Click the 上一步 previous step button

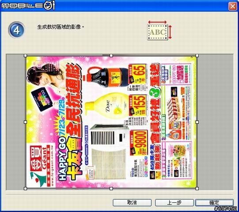(x=175, y=203)
